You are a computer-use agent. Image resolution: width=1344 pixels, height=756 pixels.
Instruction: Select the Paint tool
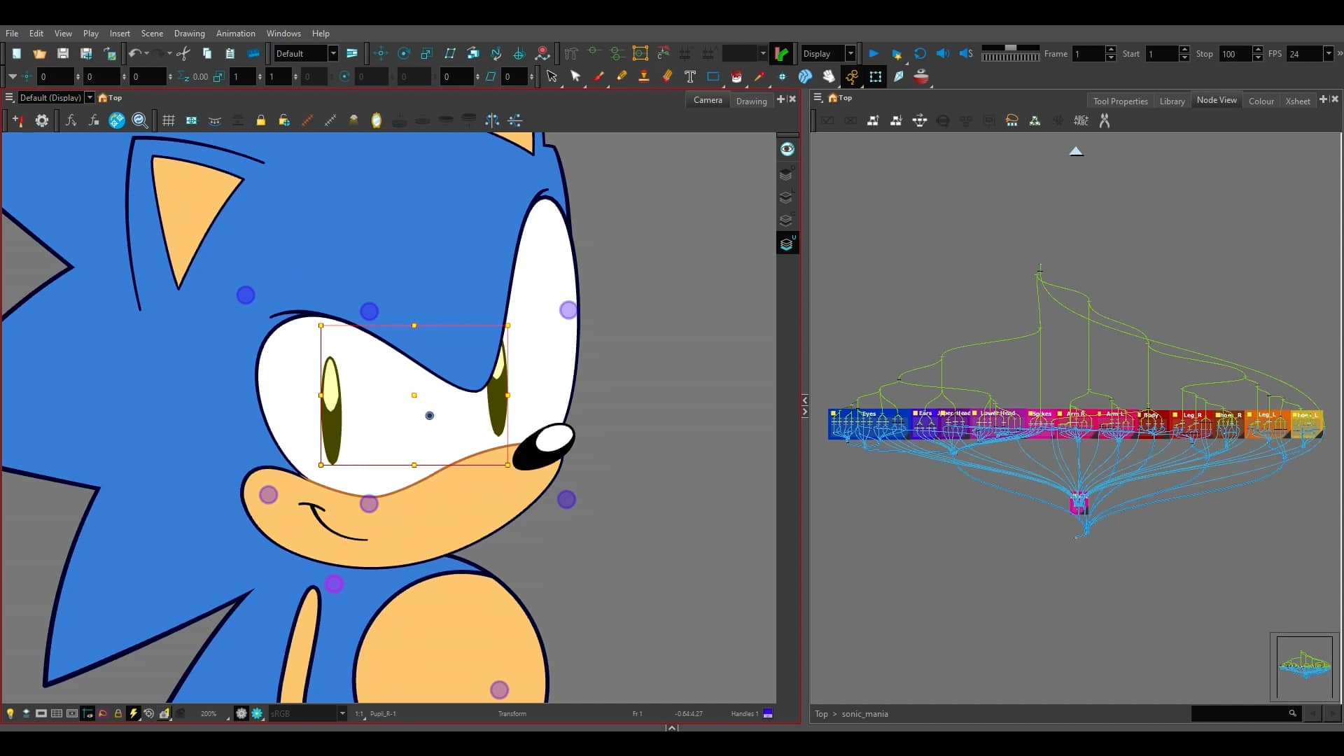pos(737,76)
